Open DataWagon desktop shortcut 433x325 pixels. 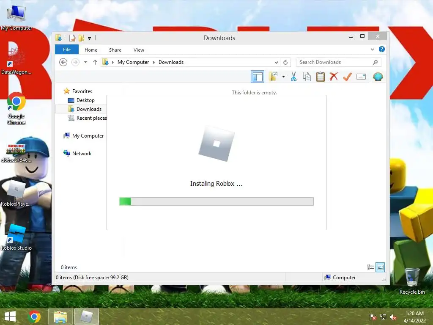point(16,61)
